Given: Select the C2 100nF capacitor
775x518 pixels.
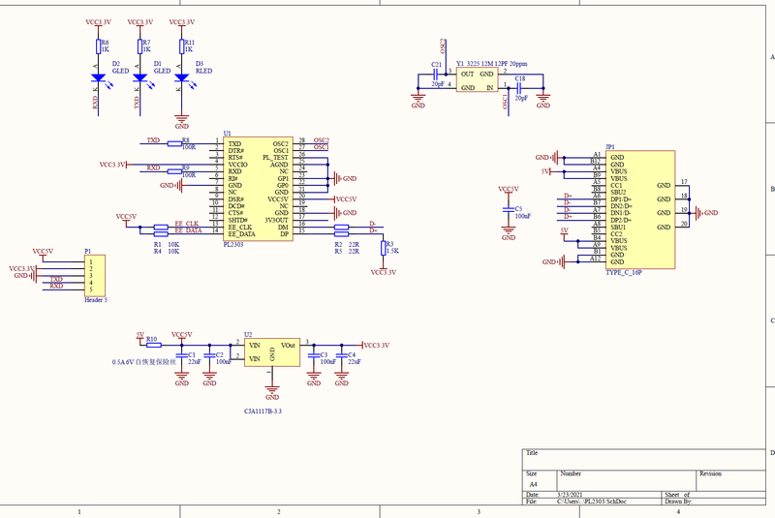Looking at the screenshot, I should click(x=209, y=355).
